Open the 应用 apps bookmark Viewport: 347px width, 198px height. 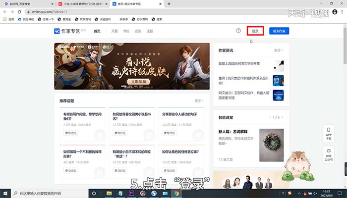[x=8, y=19]
